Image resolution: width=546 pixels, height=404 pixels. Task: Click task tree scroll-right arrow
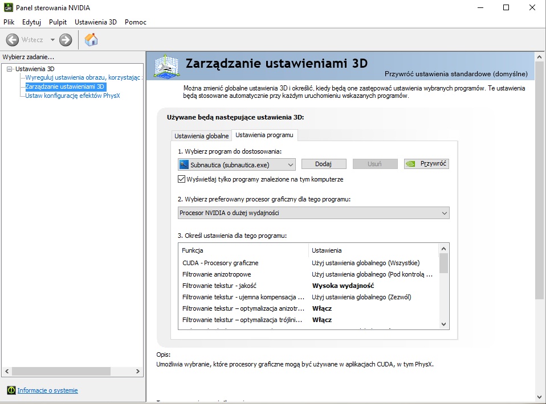coord(138,372)
